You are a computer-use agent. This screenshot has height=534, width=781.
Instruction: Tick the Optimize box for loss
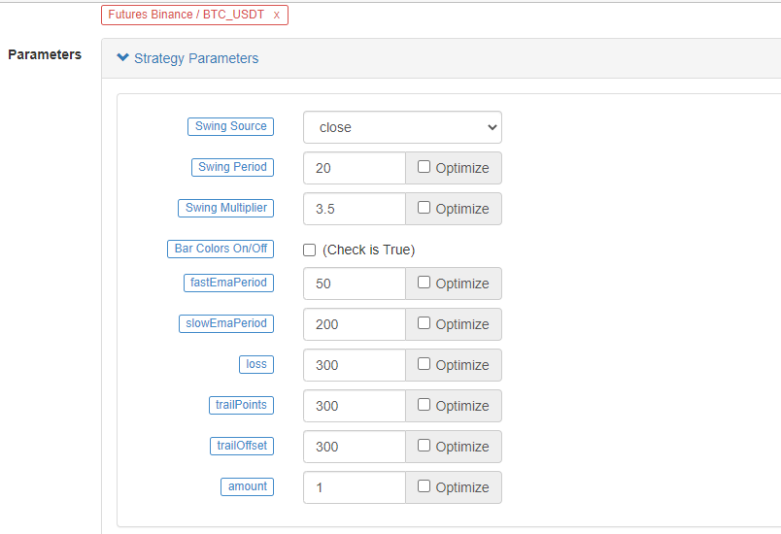pyautogui.click(x=424, y=364)
